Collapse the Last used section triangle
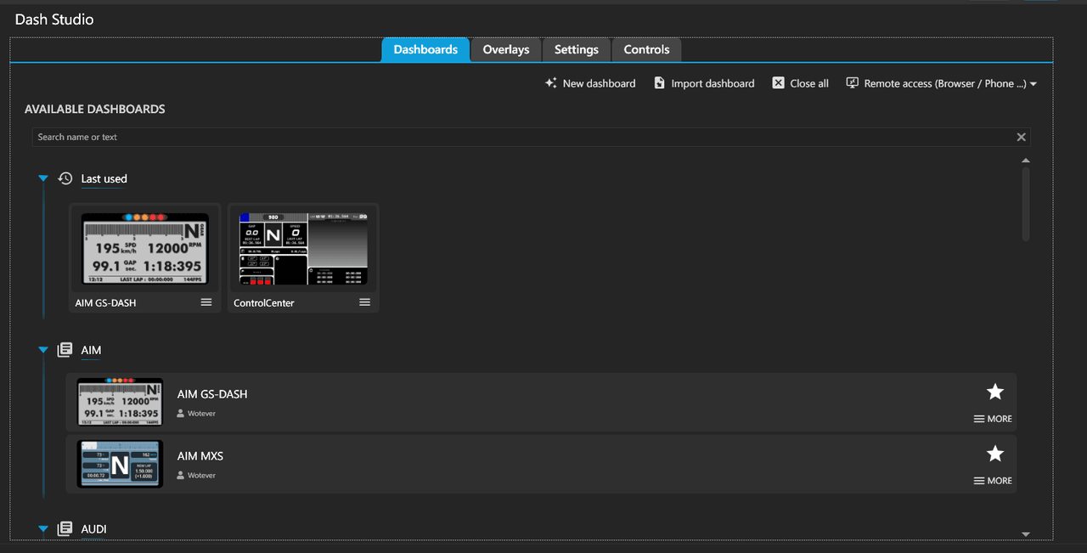Viewport: 1087px width, 553px height. click(x=43, y=178)
